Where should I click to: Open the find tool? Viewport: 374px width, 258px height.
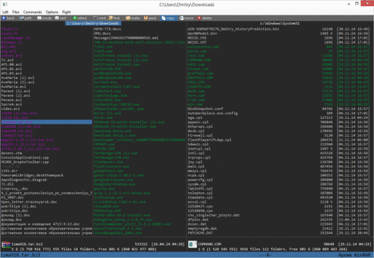(114, 18)
